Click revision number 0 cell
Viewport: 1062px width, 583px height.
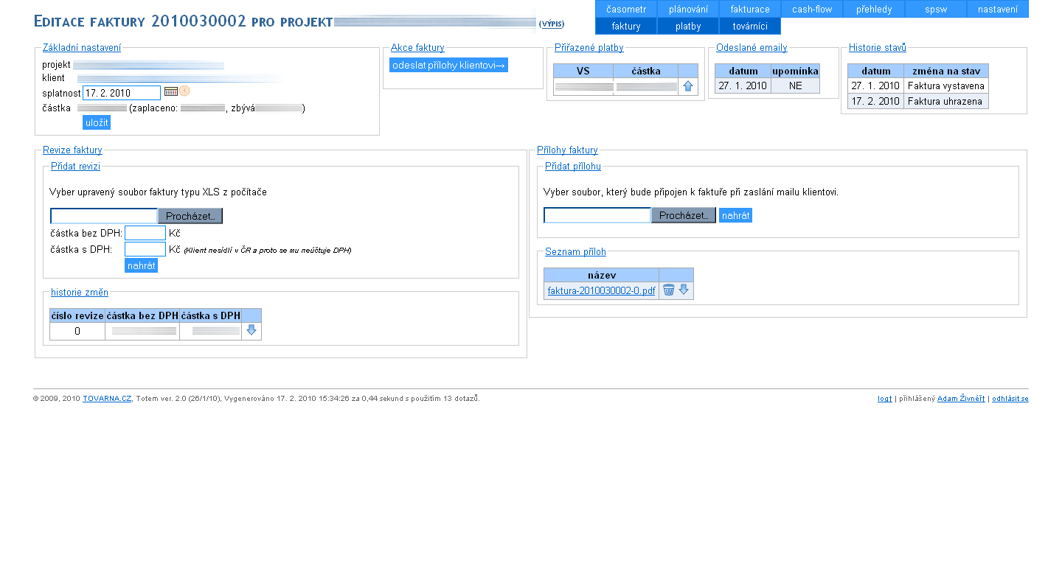(x=77, y=332)
